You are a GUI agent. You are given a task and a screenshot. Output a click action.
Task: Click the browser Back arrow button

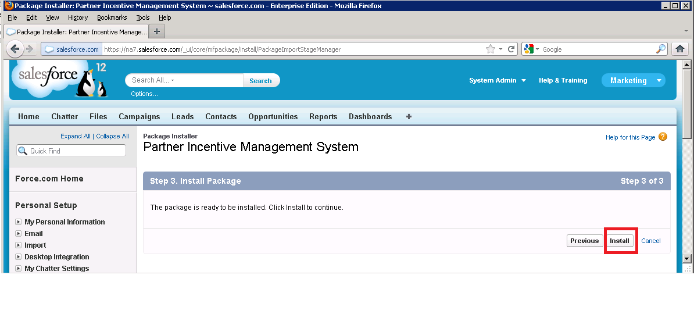(x=14, y=49)
